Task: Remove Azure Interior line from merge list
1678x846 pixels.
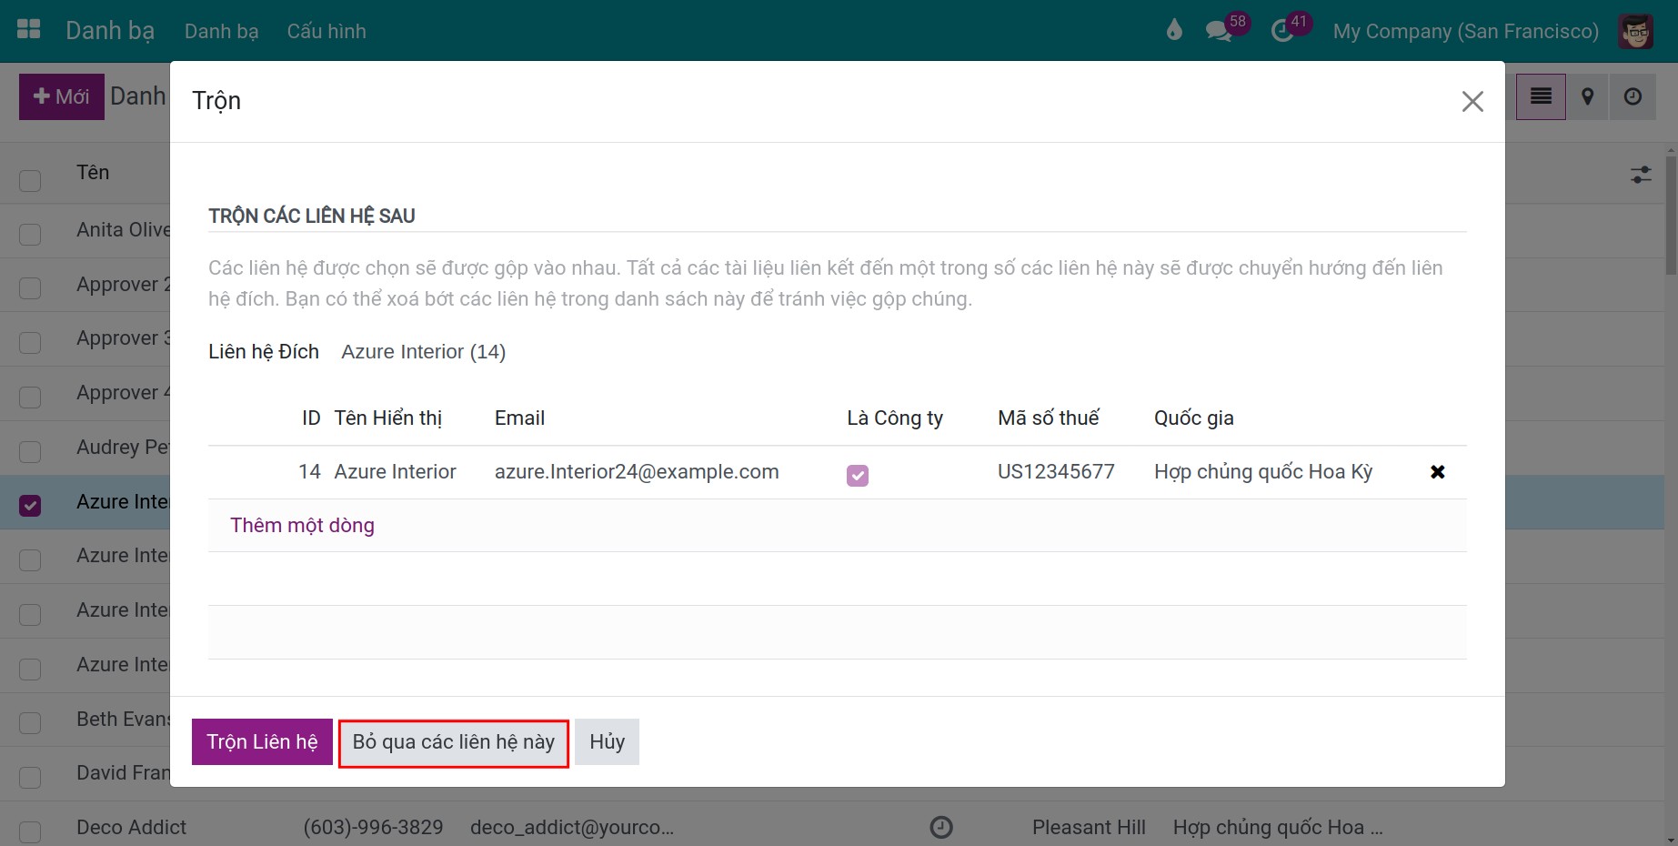Action: click(x=1437, y=471)
